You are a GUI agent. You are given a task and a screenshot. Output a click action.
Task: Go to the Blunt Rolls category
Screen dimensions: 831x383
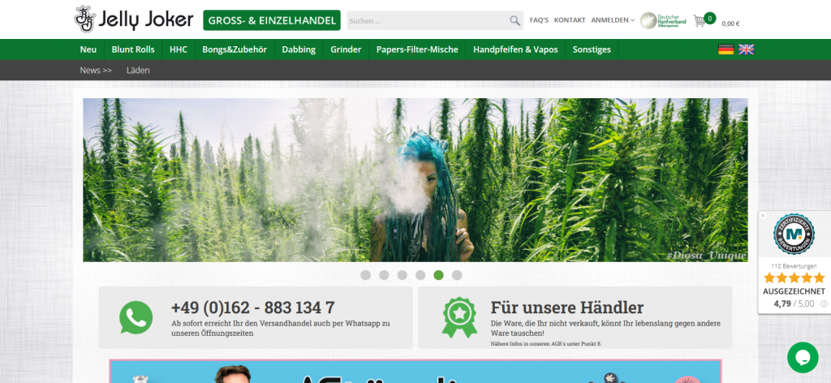[133, 49]
